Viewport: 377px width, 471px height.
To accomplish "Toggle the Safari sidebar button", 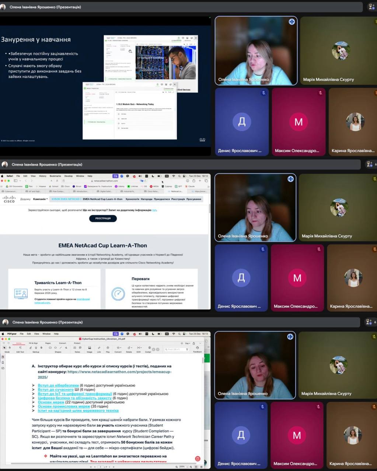I will 15,181.
